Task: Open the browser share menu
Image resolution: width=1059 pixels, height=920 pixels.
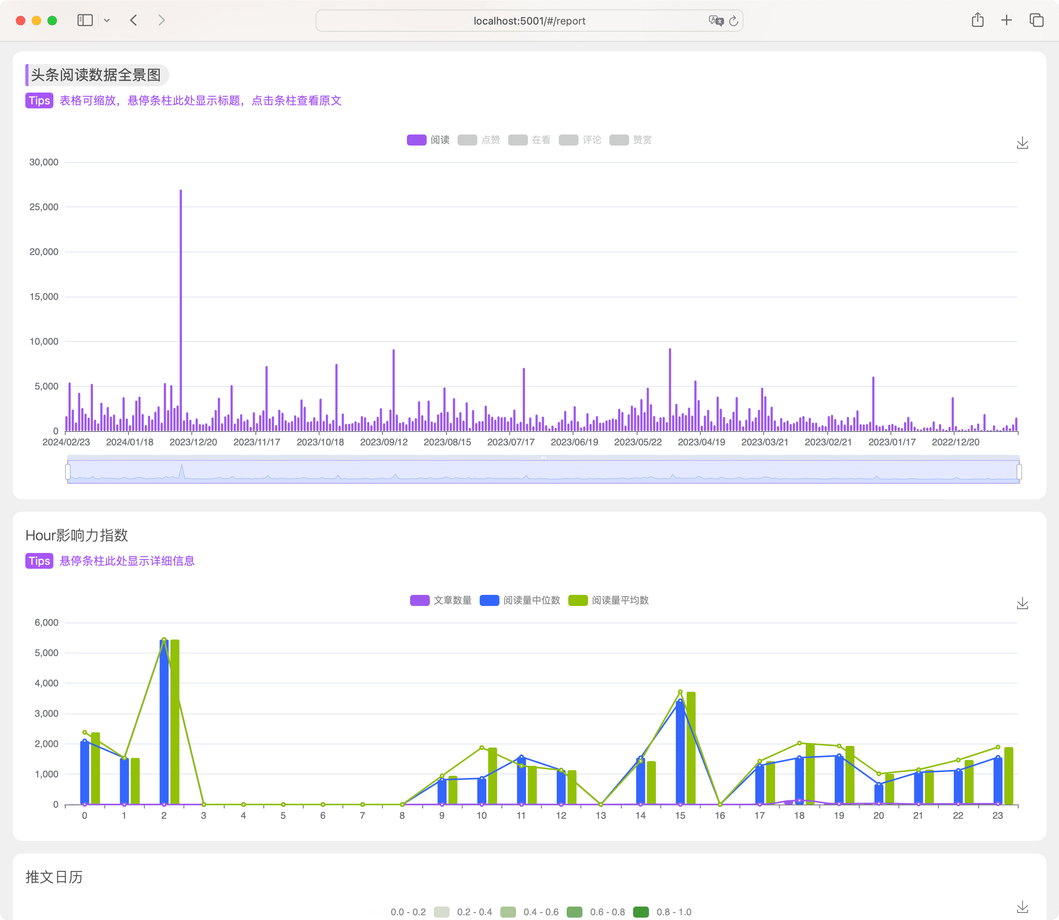Action: (x=978, y=21)
